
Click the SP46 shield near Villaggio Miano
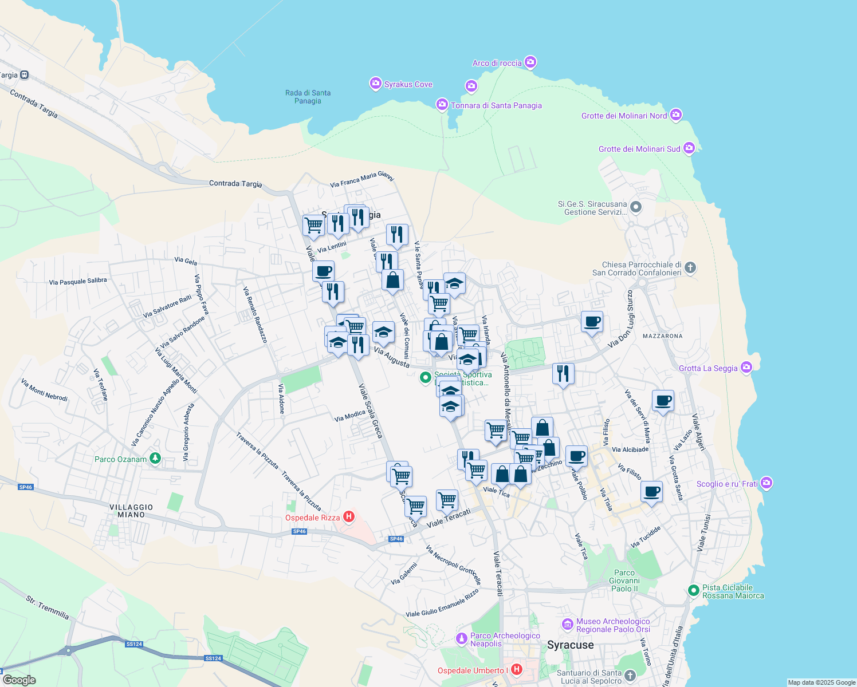tap(26, 487)
